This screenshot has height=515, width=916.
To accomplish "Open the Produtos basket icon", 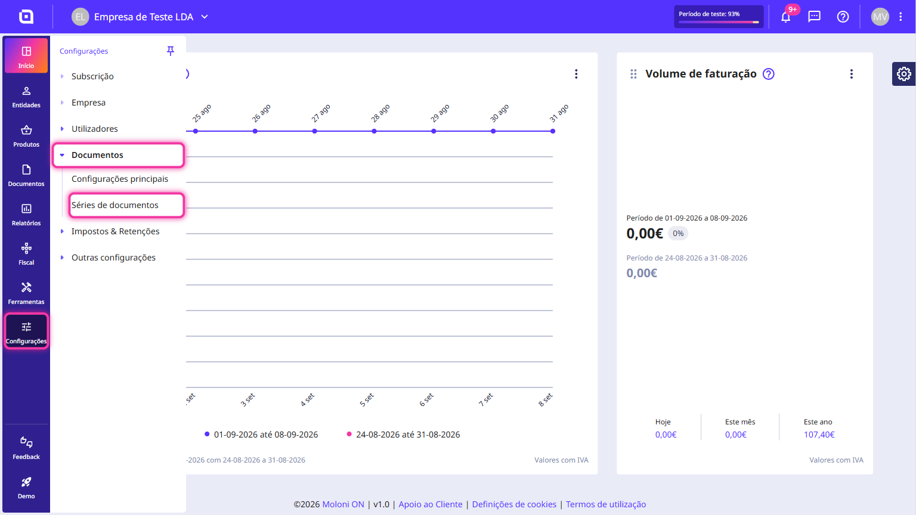I will (x=26, y=136).
